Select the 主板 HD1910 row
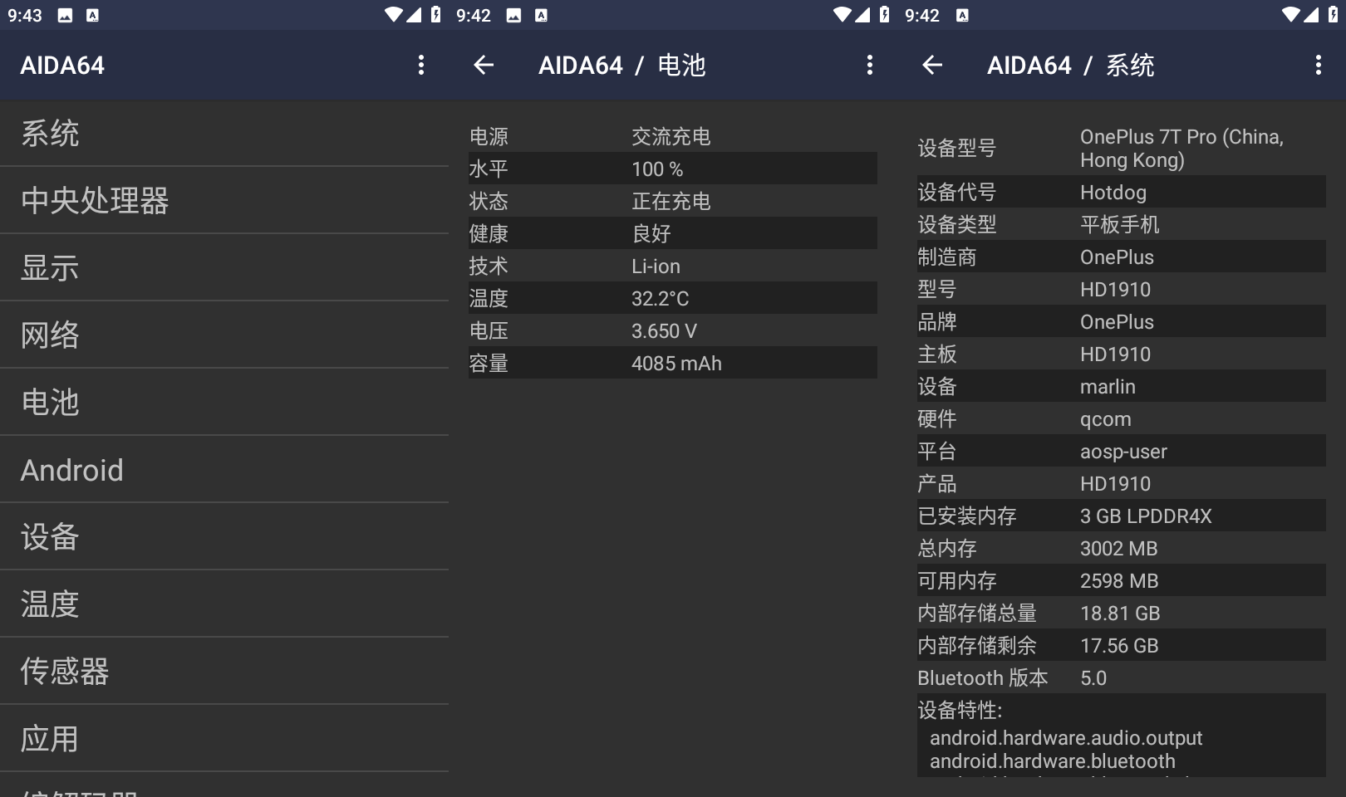The width and height of the screenshot is (1346, 797). (1122, 354)
